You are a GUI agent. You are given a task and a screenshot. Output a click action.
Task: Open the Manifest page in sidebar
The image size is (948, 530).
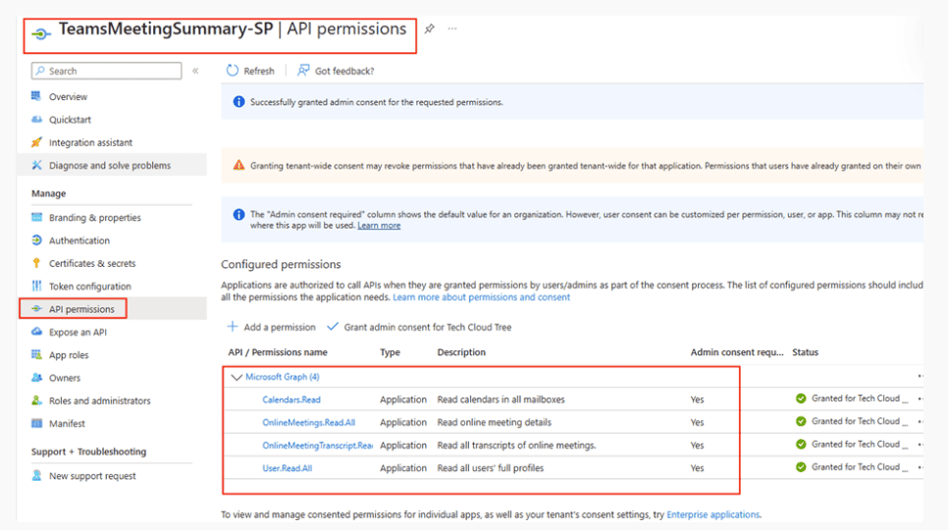pos(67,424)
